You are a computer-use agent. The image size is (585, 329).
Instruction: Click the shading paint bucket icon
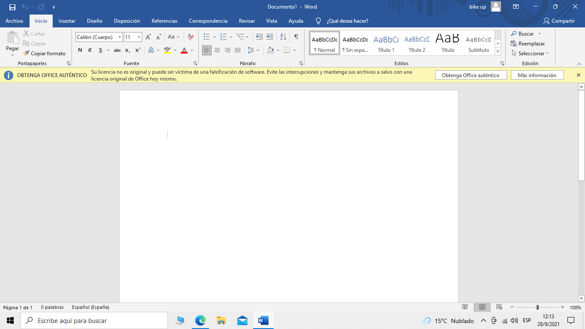click(270, 50)
